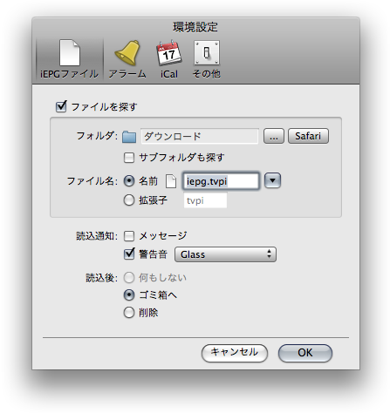
Task: Select the 名前 radio button
Action: pyautogui.click(x=129, y=181)
